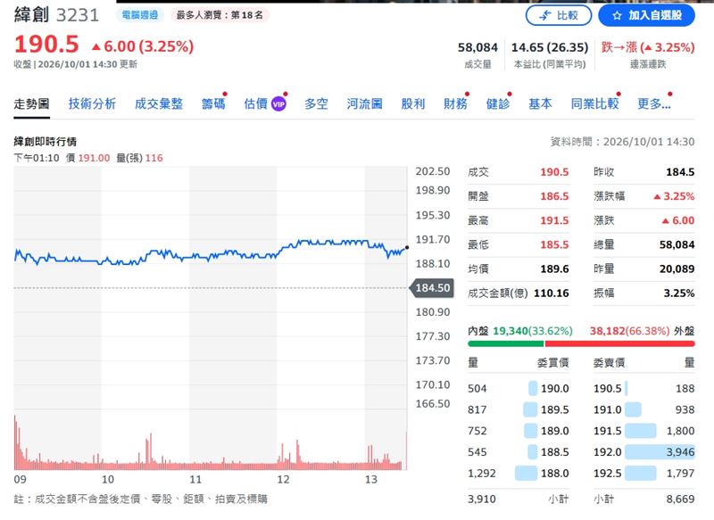714x520 pixels.
Task: Click the compare arrows icon beside 比較
Action: pos(545,16)
